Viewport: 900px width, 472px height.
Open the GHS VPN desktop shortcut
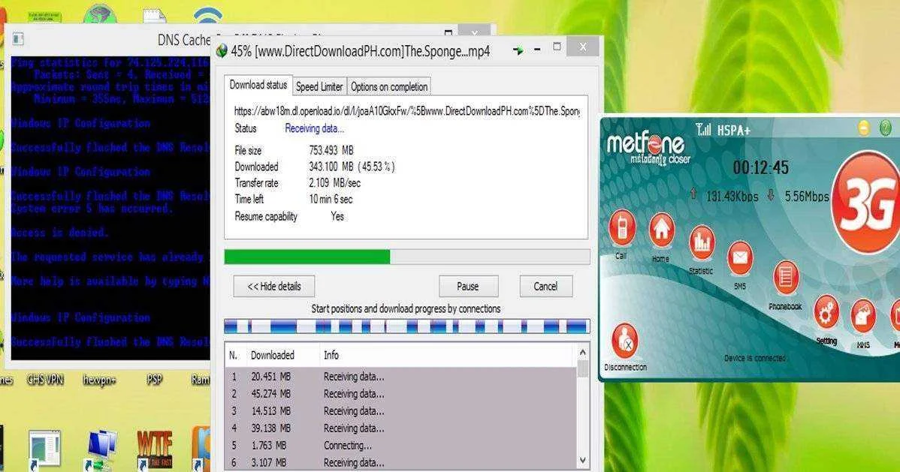point(45,379)
